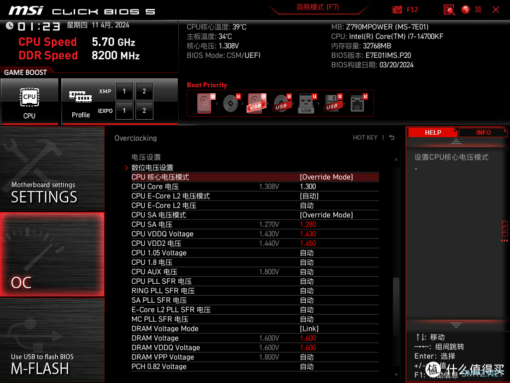Enable XMP profile 1
Viewport: 510px width, 383px height.
click(x=124, y=91)
